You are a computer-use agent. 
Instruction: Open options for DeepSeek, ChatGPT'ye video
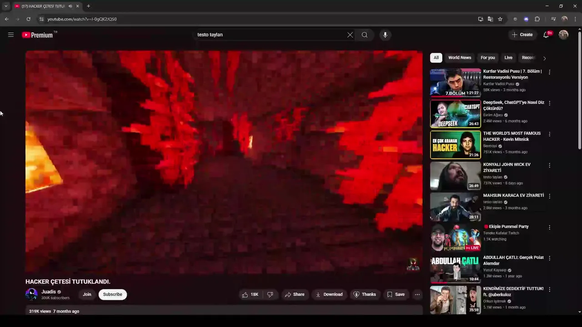point(549,103)
